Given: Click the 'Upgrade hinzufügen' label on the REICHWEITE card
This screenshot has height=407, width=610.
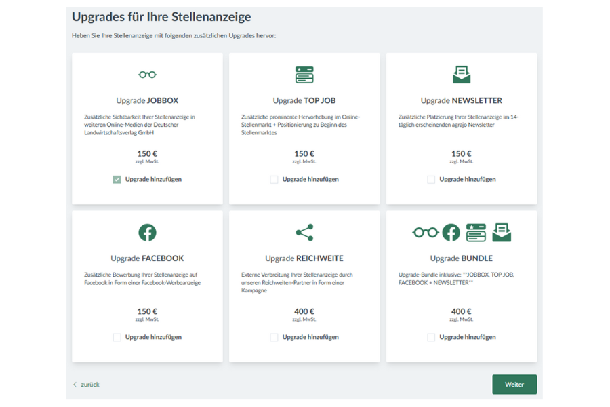Looking at the screenshot, I should click(x=310, y=337).
